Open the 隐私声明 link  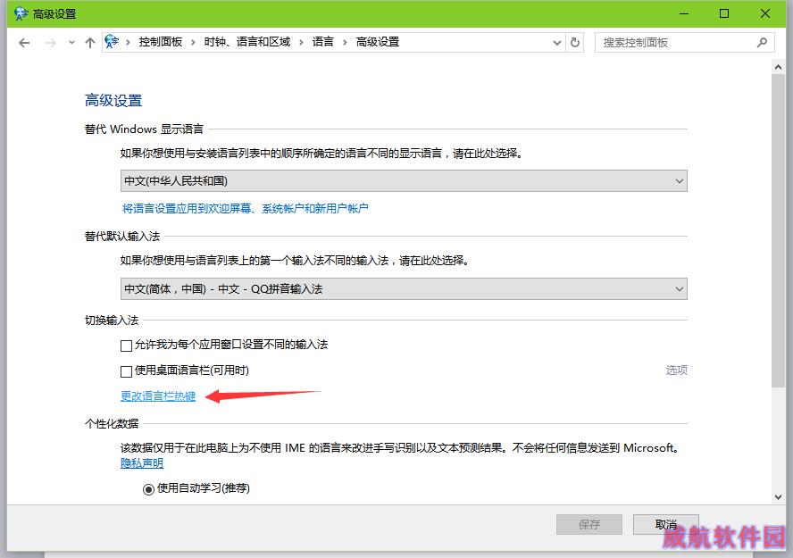[x=142, y=463]
